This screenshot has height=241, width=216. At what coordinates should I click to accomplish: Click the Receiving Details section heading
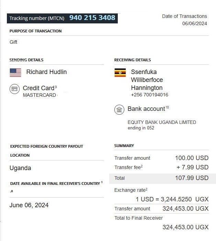133,60
